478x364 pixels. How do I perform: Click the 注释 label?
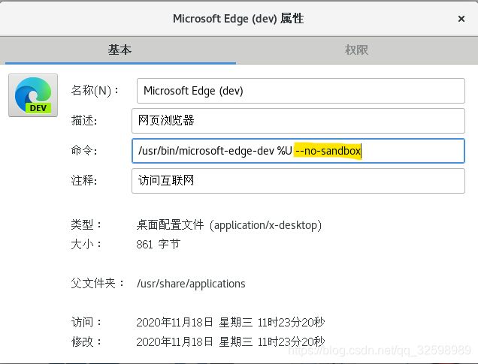[84, 181]
